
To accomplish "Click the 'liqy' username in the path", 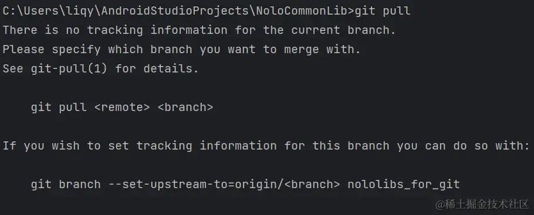I will coord(80,11).
